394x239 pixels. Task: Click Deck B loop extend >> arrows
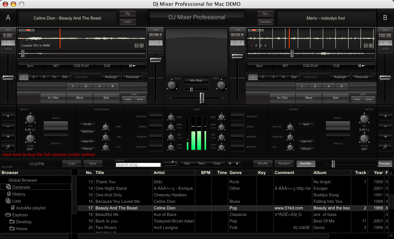point(369,99)
